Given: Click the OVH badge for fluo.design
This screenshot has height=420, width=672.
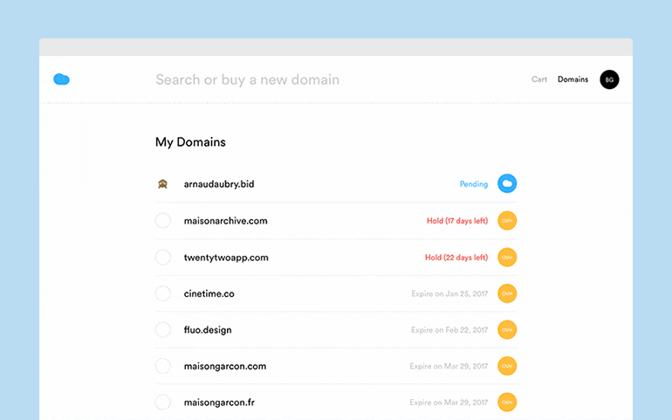Looking at the screenshot, I should tap(507, 330).
